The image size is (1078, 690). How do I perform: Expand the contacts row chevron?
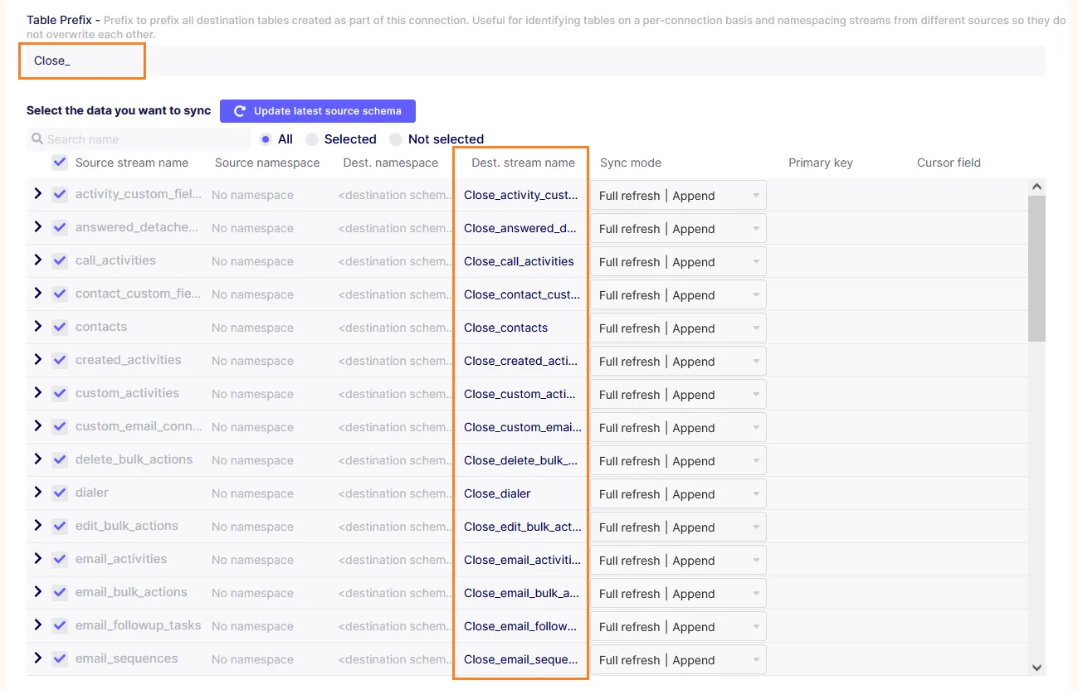(x=37, y=326)
